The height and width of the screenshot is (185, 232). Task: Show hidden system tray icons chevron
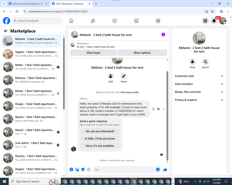[195, 181]
